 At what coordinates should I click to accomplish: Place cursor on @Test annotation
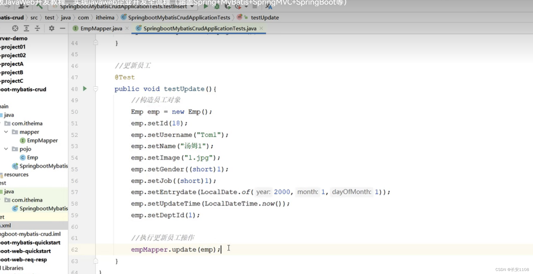pos(125,77)
